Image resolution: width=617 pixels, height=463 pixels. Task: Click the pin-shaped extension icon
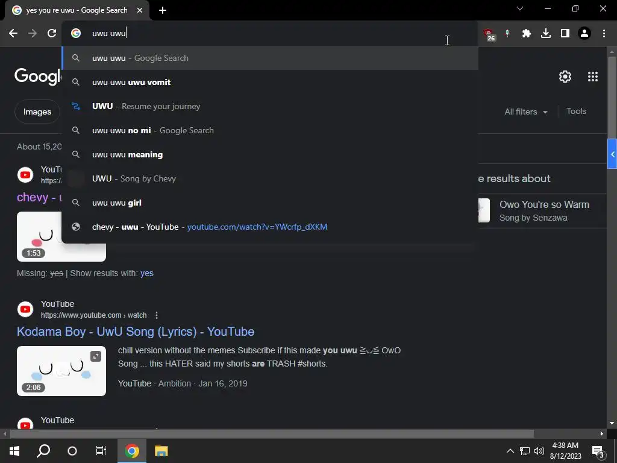click(x=507, y=34)
